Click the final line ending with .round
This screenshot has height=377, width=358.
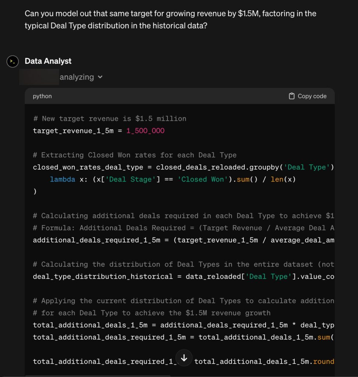pyautogui.click(x=184, y=362)
